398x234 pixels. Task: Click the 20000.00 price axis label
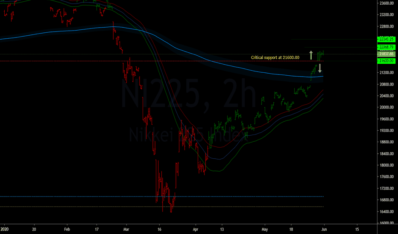386,107
